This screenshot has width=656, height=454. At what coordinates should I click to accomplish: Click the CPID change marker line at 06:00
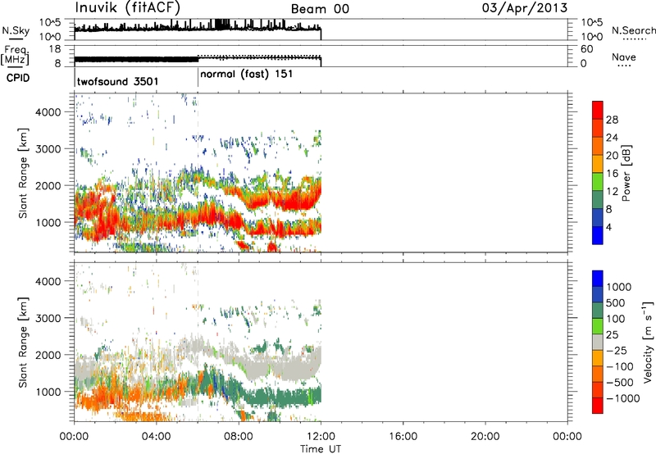[x=198, y=78]
